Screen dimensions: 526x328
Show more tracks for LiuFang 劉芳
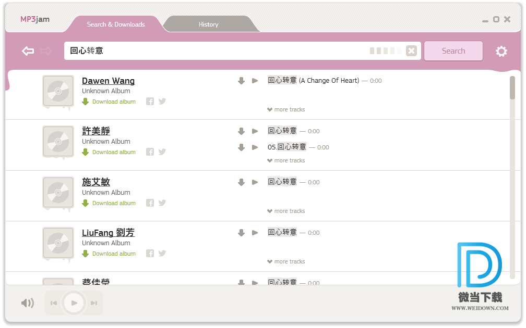286,262
